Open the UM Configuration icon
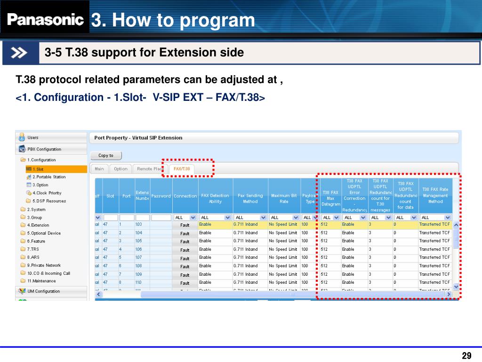Screen dimensions: 482x362 click(22, 291)
